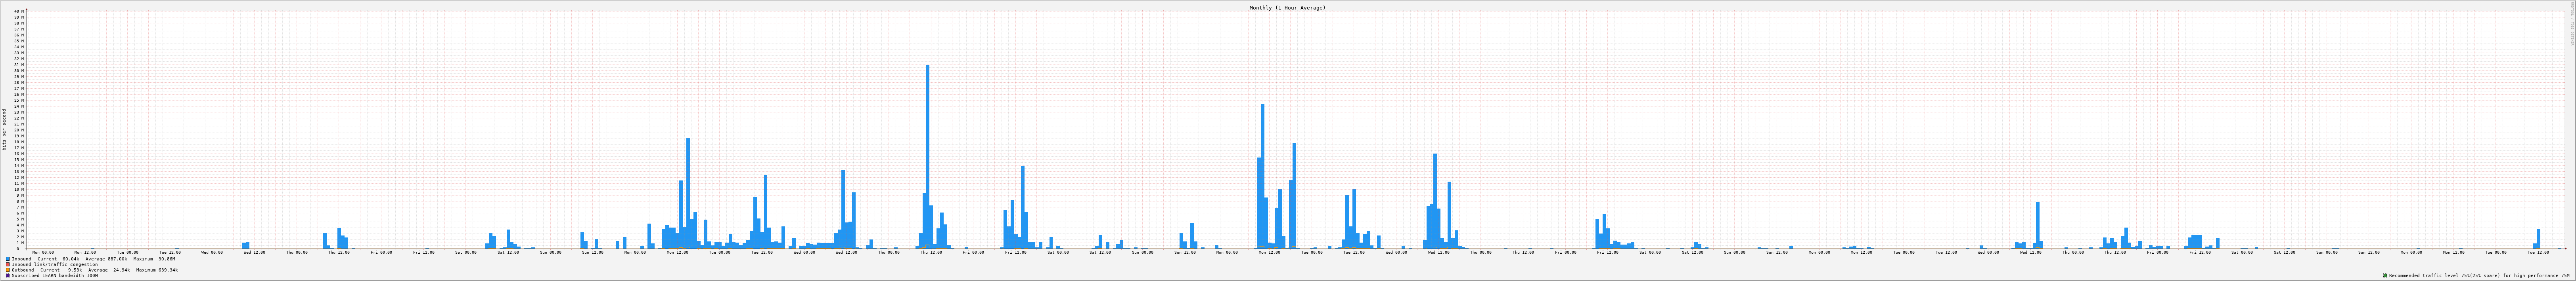Click the 40 M mark on y-axis

click(x=18, y=12)
